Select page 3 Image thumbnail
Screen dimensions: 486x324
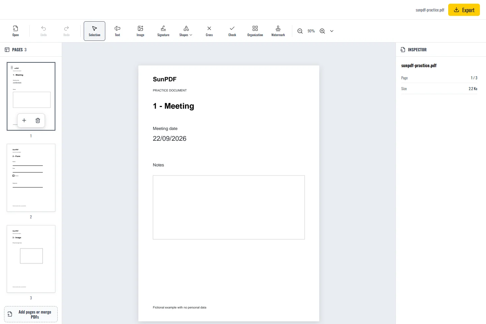(x=31, y=259)
